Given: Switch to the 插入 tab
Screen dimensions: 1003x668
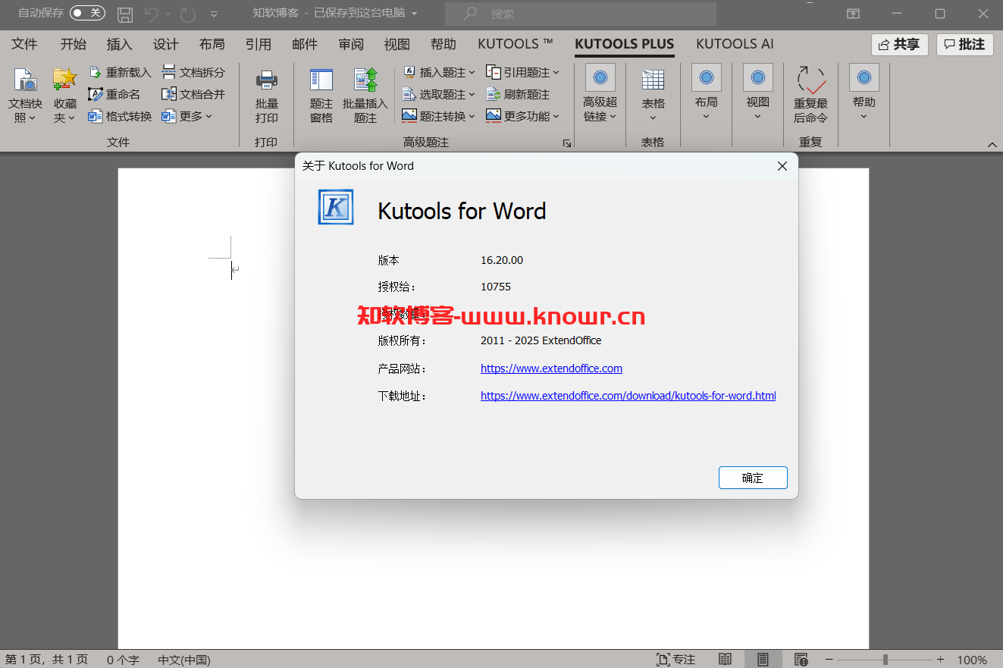Looking at the screenshot, I should tap(119, 44).
